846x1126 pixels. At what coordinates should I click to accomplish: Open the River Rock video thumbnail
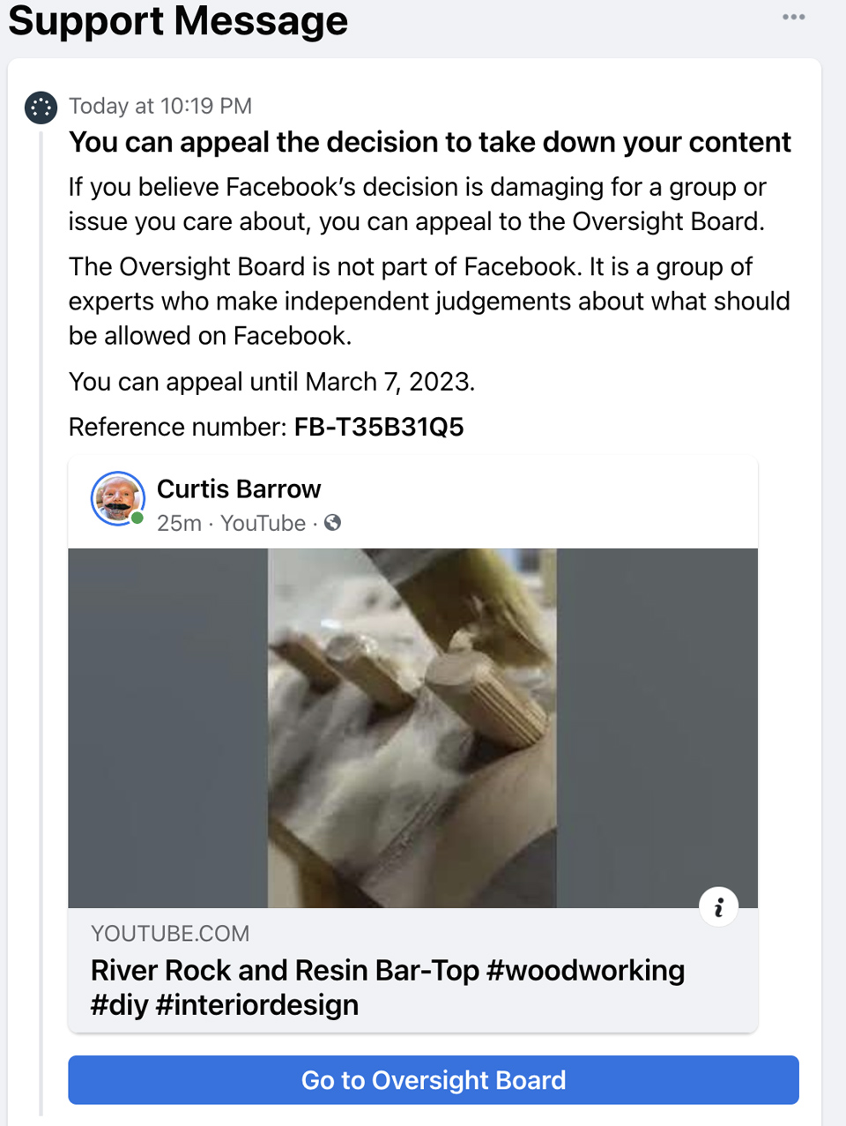(412, 728)
